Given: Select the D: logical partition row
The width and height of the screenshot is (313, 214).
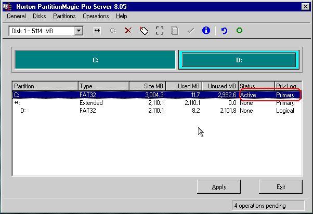Looking at the screenshot, I should pyautogui.click(x=157, y=111).
